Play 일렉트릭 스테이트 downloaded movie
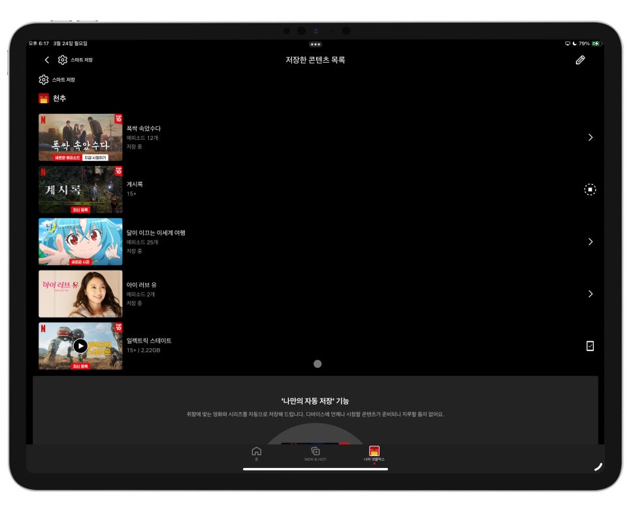 (80, 346)
